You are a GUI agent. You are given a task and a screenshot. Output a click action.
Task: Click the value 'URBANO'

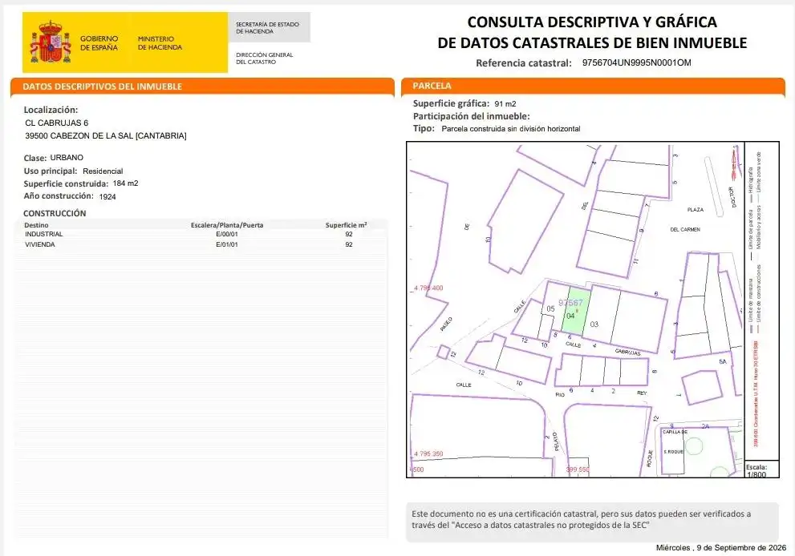coord(67,158)
